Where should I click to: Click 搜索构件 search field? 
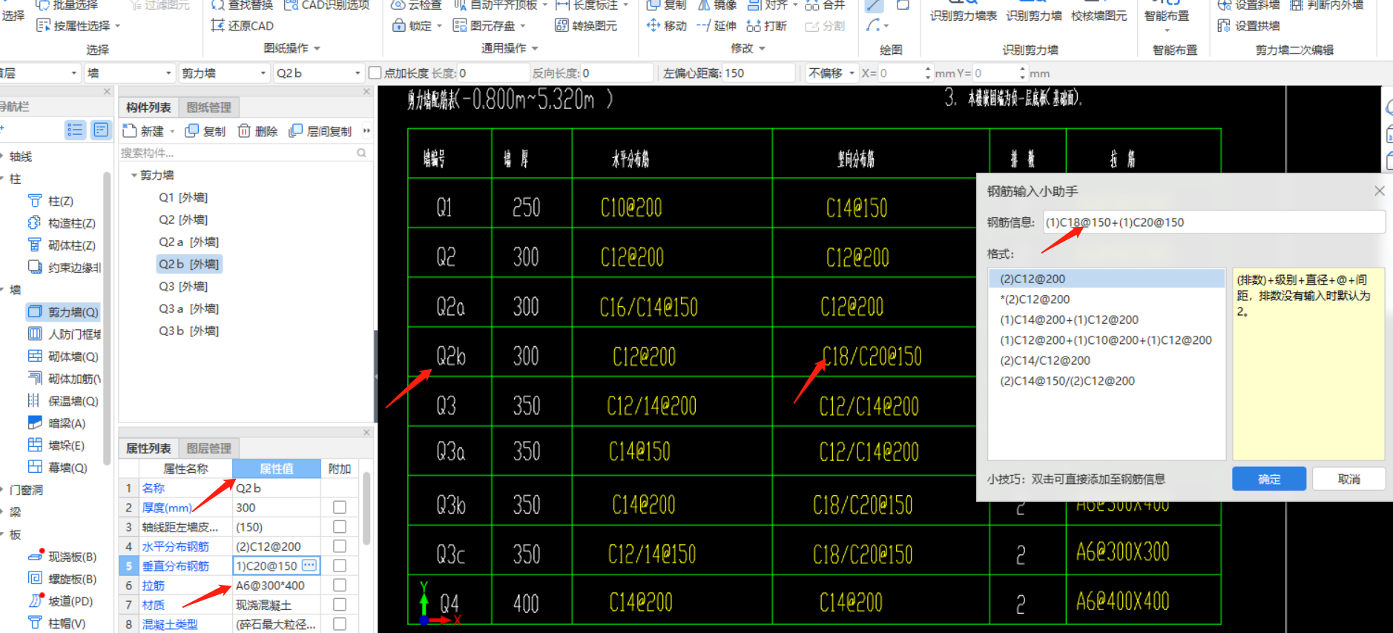[x=237, y=153]
